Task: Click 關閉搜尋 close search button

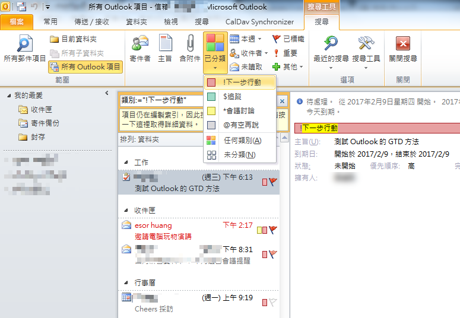Action: [403, 49]
